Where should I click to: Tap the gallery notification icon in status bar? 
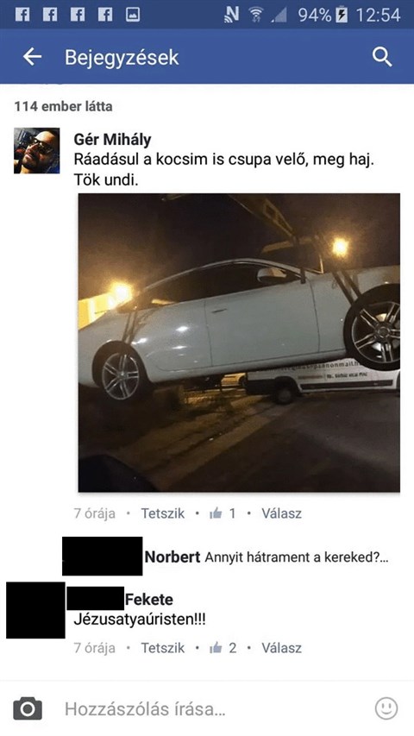pyautogui.click(x=133, y=15)
